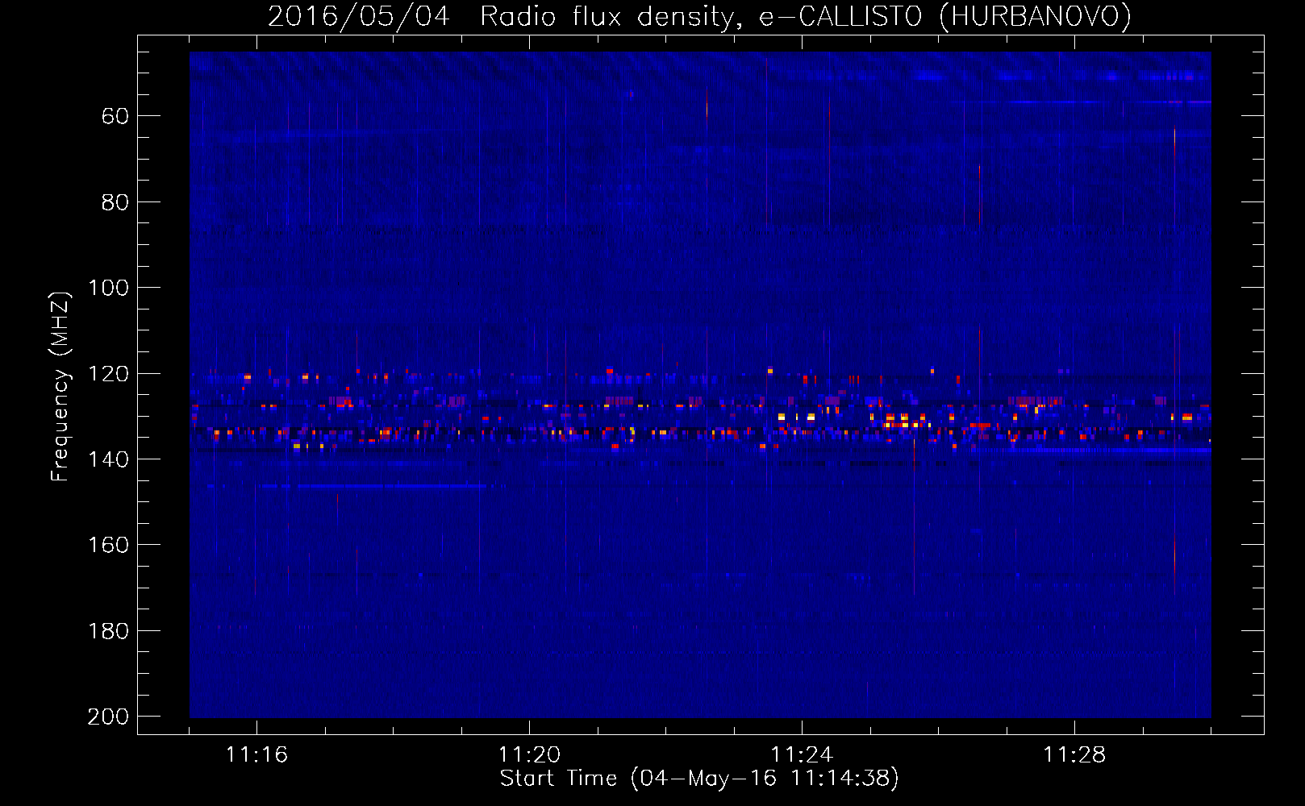
Task: Click the 11:28 time tick label
Action: 1074,755
